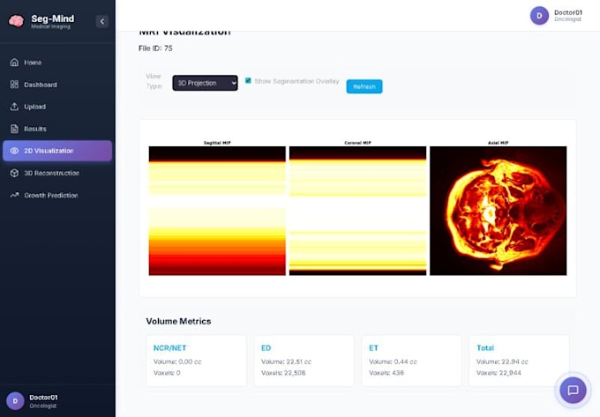Viewport: 600px width, 417px height.
Task: Click the ED metric card title
Action: tap(266, 348)
